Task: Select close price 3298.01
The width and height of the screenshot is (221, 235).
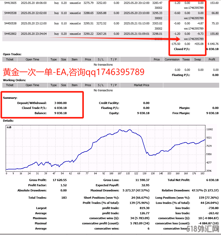Action: [x=157, y=34]
